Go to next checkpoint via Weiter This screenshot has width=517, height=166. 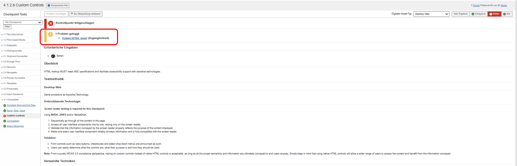coord(504,5)
